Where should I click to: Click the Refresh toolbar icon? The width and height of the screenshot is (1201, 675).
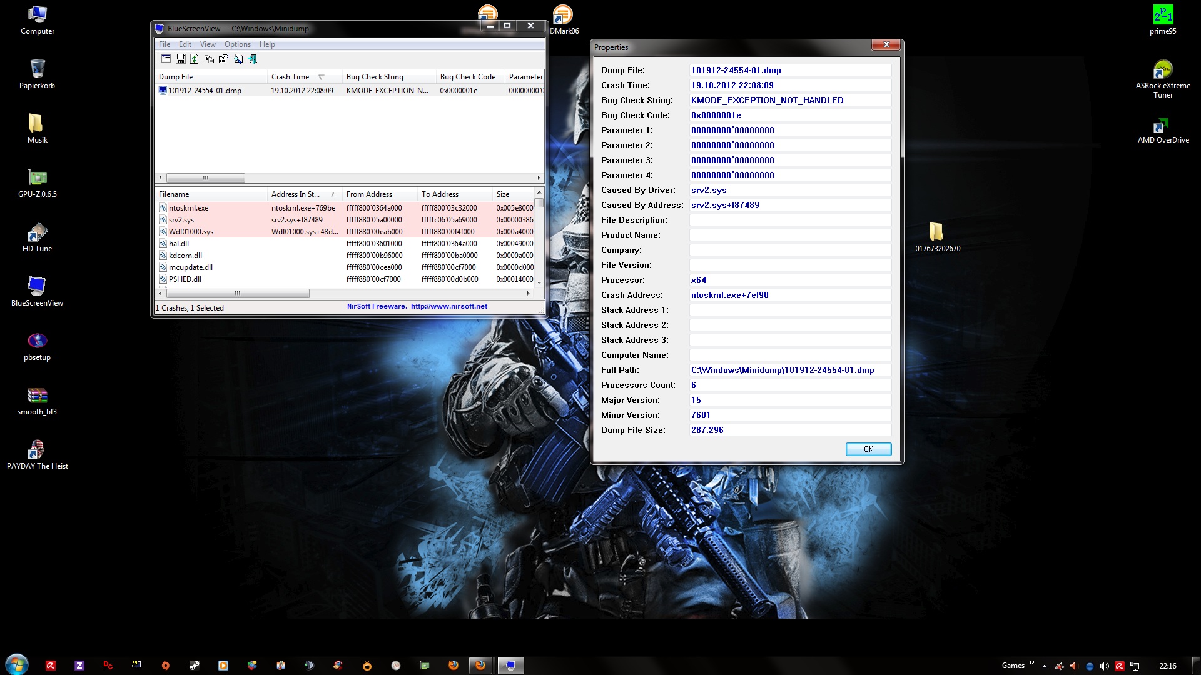click(x=195, y=59)
